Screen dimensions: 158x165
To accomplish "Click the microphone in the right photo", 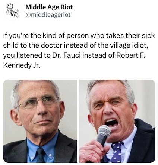I will click(103, 135).
